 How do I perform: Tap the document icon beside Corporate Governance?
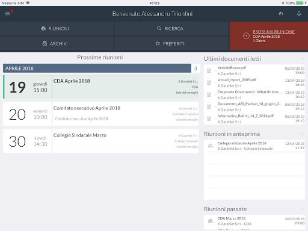209,94
